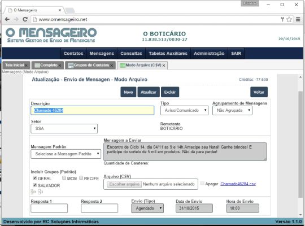Close the Grupos de Contatos tab

(x=112, y=66)
